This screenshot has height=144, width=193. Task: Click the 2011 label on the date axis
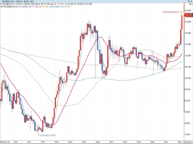pos(29,142)
